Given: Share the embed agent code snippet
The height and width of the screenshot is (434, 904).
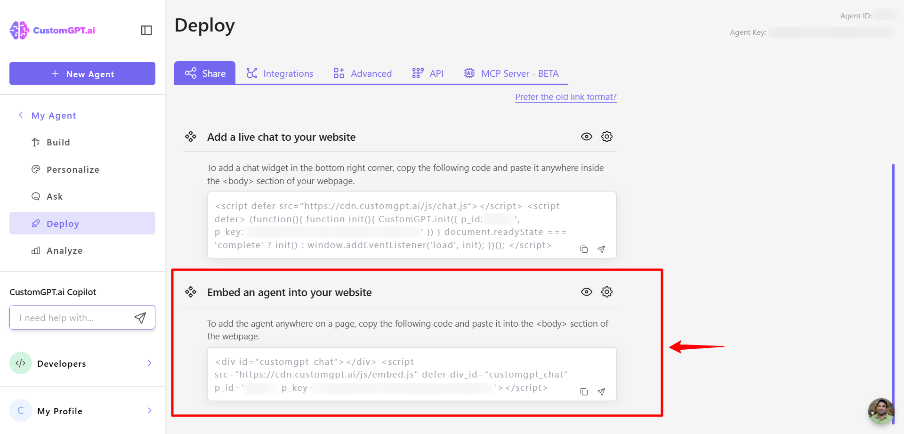Looking at the screenshot, I should click(x=601, y=392).
